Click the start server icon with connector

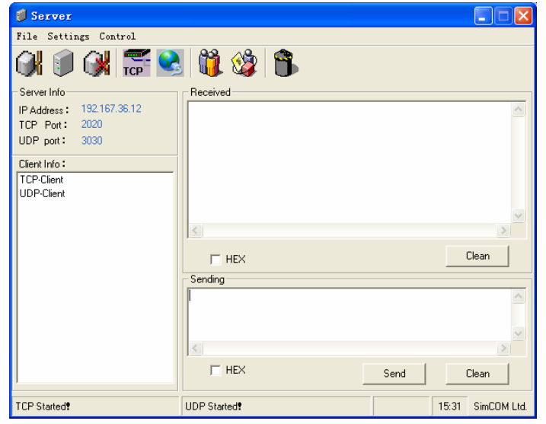pyautogui.click(x=29, y=63)
